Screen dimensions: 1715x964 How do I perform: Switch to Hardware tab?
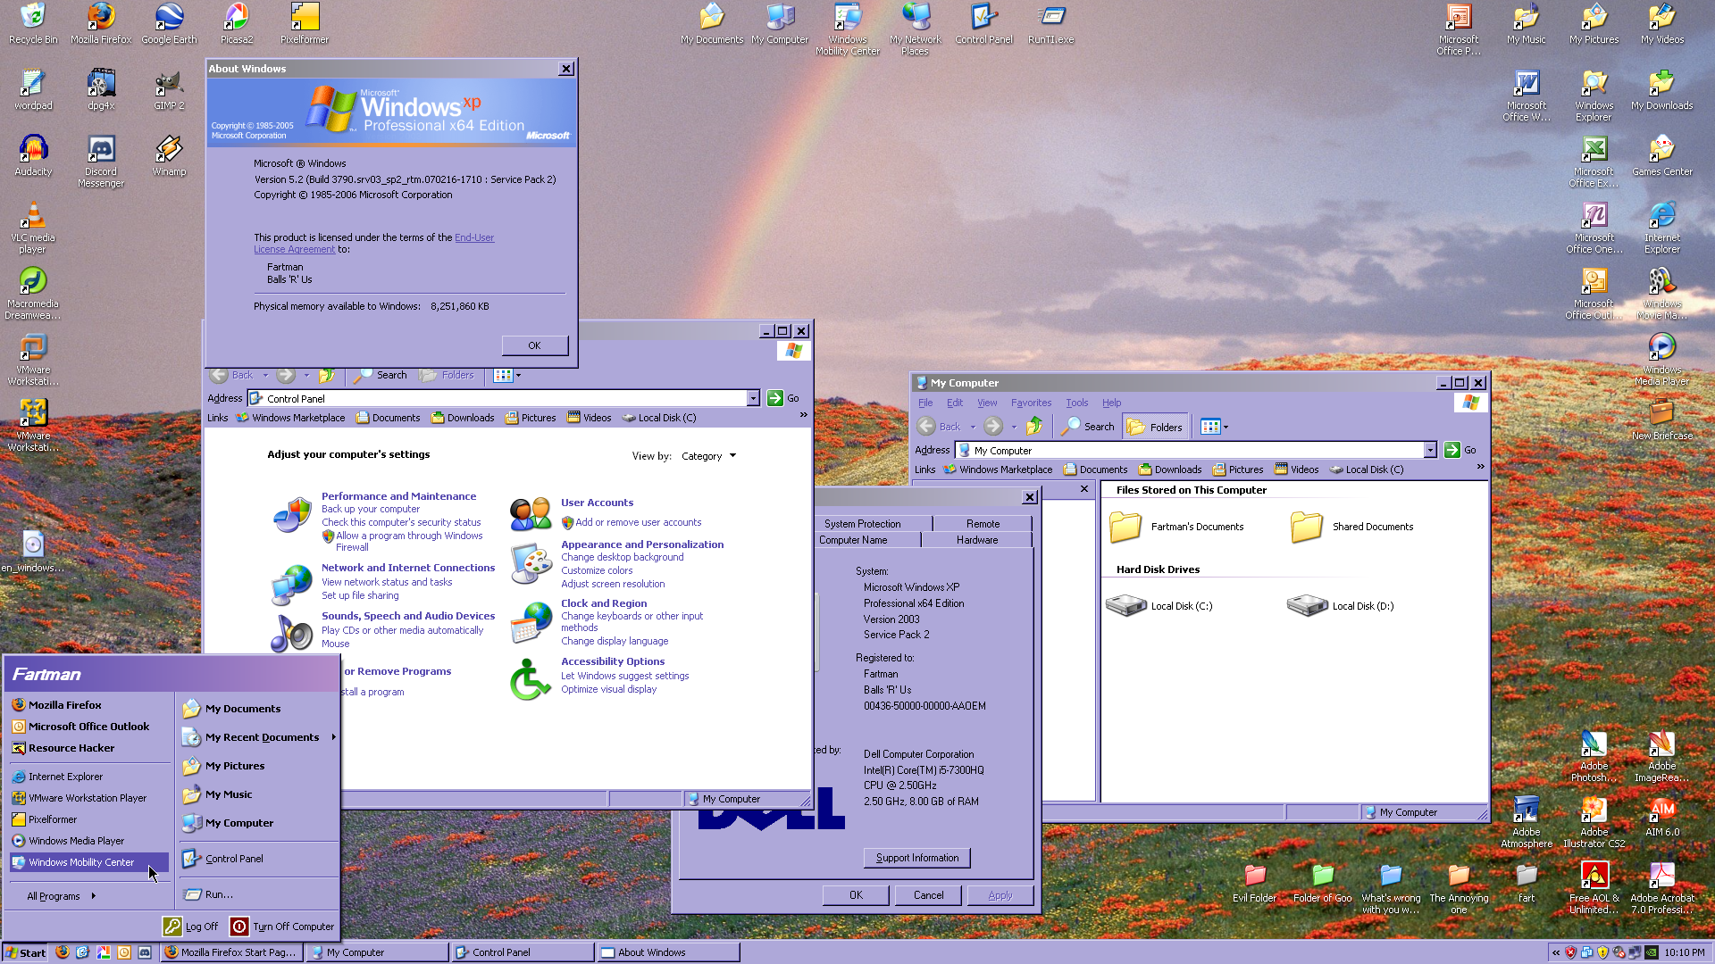pyautogui.click(x=977, y=540)
